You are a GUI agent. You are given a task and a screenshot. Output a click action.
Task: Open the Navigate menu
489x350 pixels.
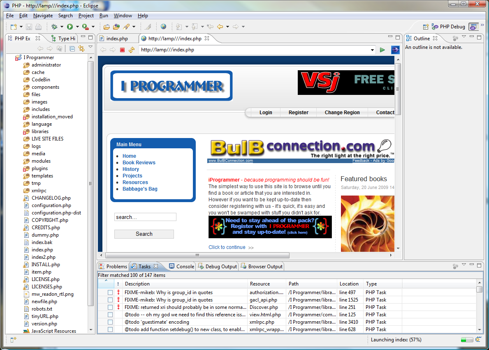[x=43, y=16]
